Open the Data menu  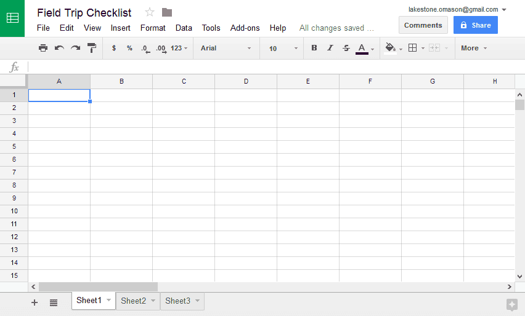[x=184, y=28]
